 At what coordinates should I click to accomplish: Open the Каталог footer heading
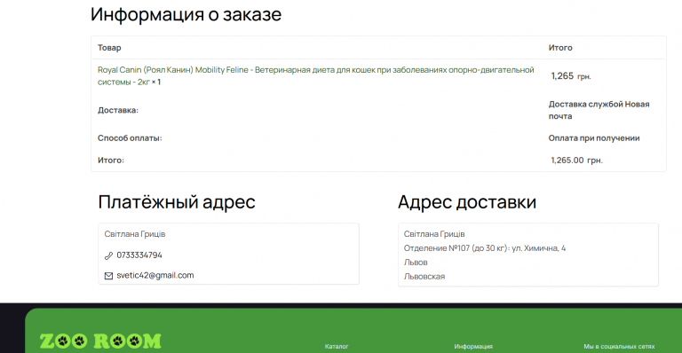click(337, 347)
